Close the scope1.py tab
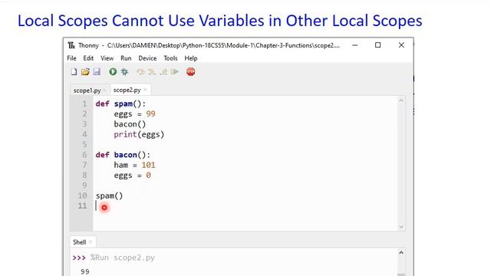 pyautogui.click(x=104, y=90)
